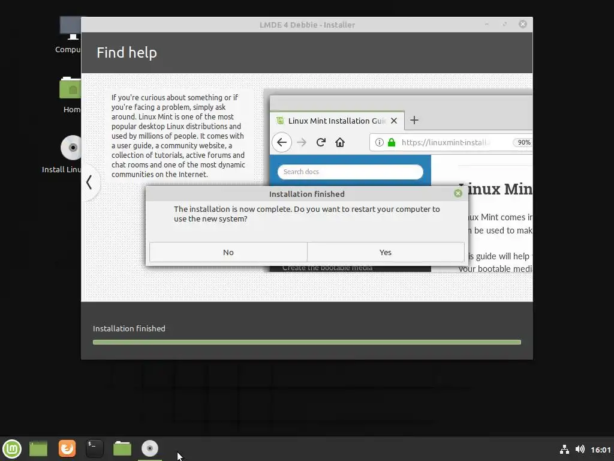614x461 pixels.
Task: Open the Computer desktop icon
Action: click(x=70, y=35)
